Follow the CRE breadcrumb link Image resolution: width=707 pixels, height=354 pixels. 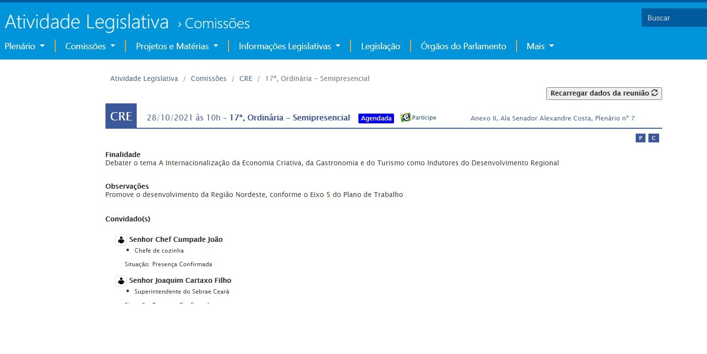click(246, 79)
